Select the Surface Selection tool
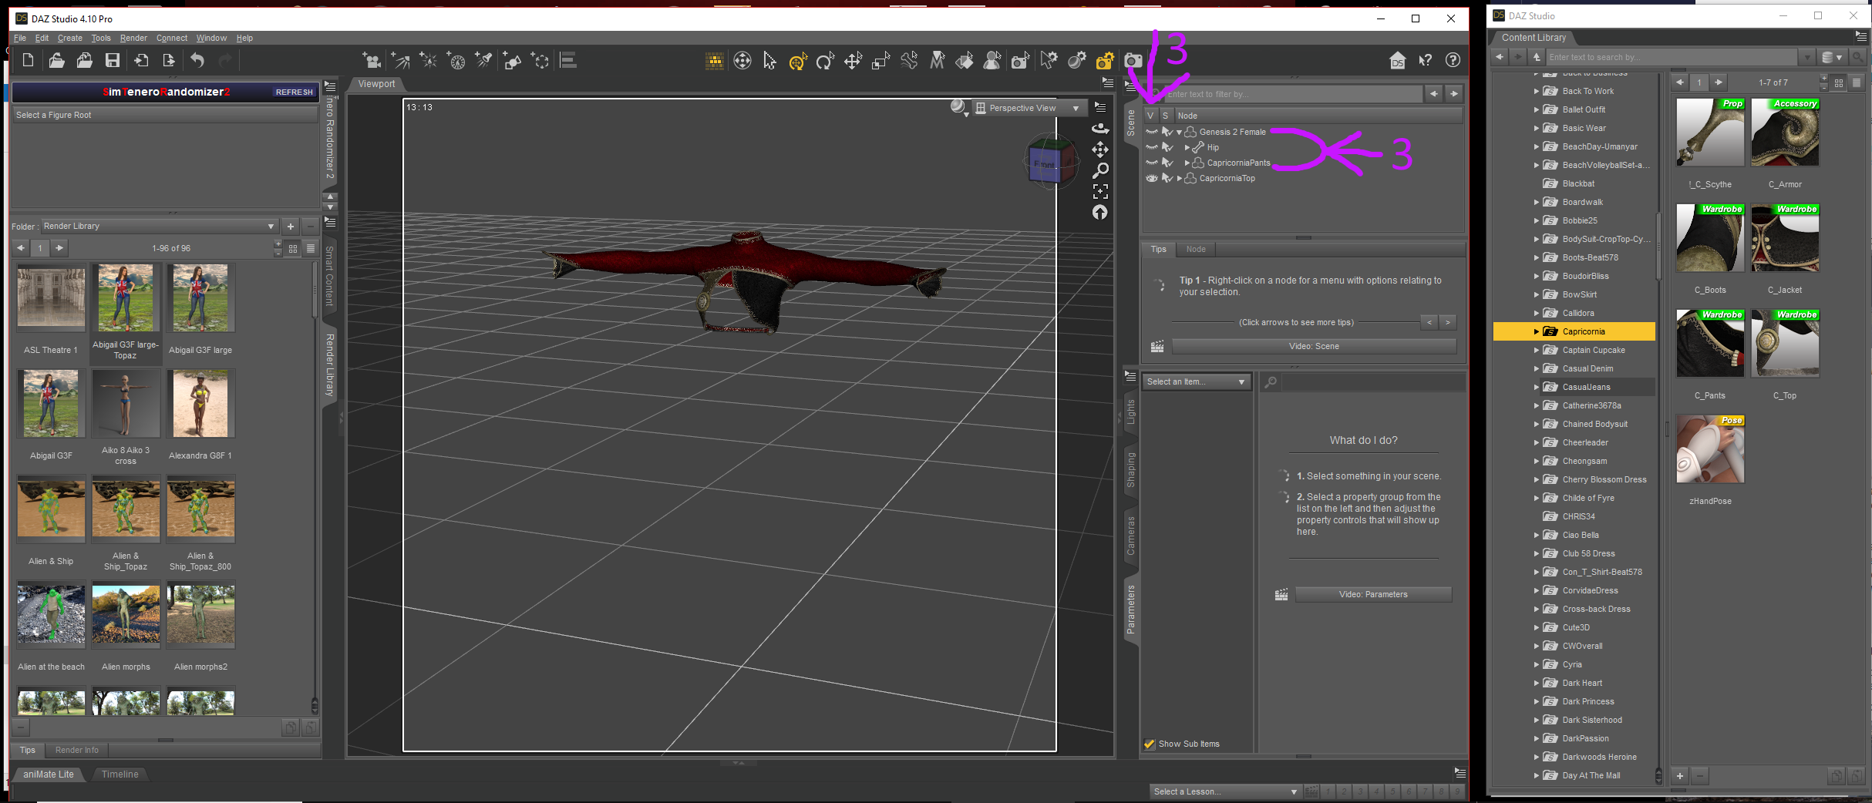Image resolution: width=1872 pixels, height=803 pixels. (x=965, y=60)
